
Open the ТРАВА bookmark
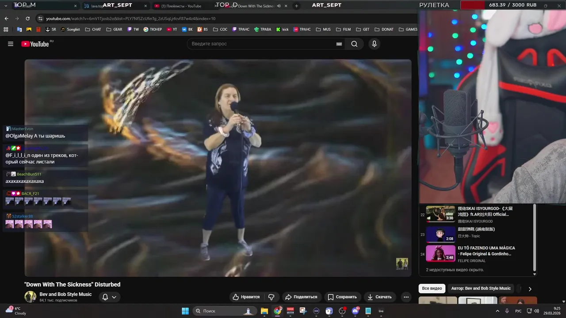click(x=263, y=30)
